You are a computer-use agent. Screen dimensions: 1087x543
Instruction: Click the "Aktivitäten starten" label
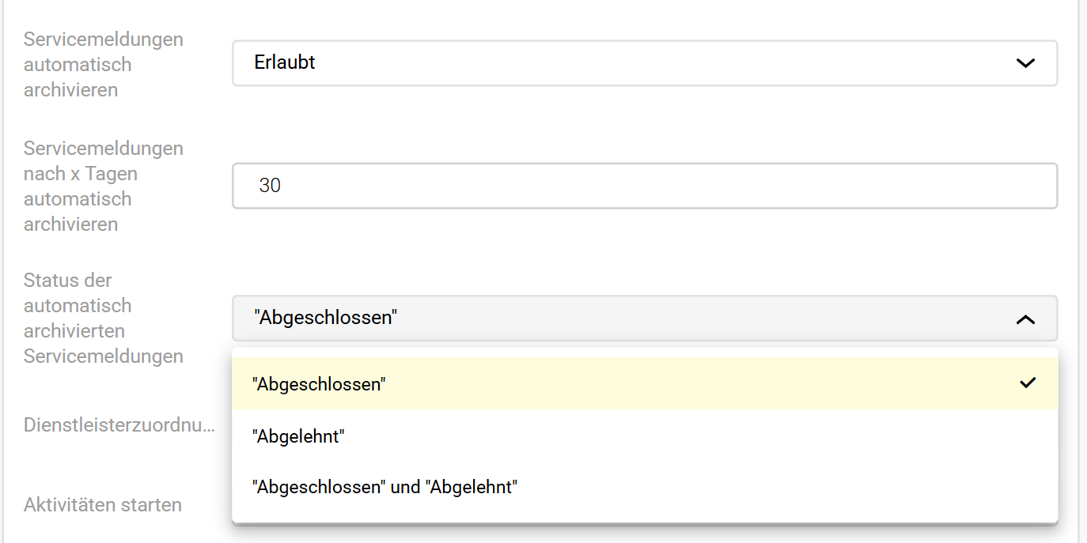103,504
